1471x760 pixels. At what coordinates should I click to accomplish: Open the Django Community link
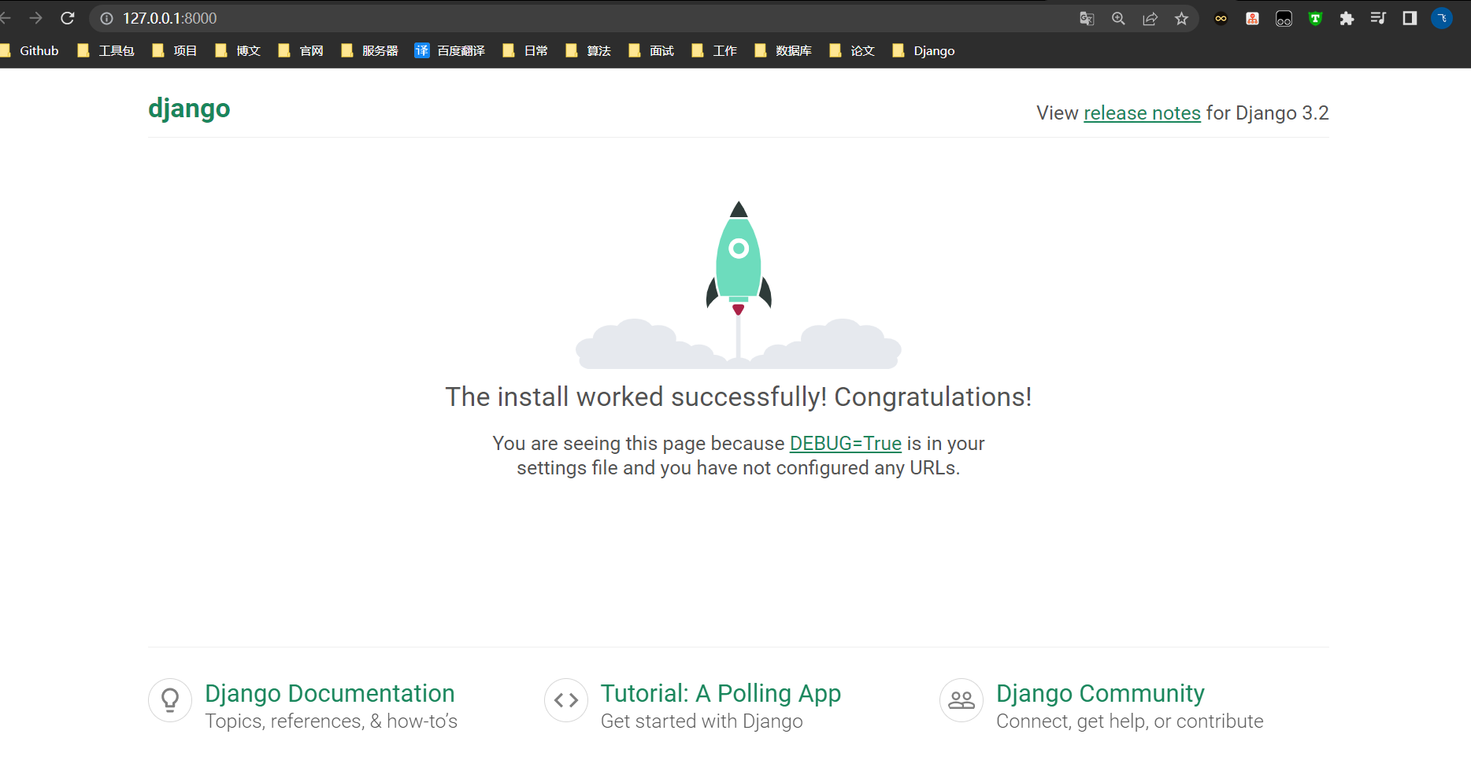[x=1100, y=693]
